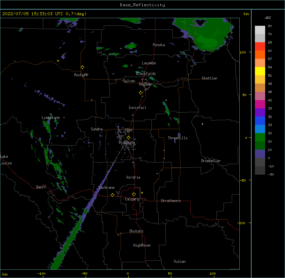Click the Blackfalds city label
This screenshot has height=278, width=285.
pyautogui.click(x=146, y=74)
